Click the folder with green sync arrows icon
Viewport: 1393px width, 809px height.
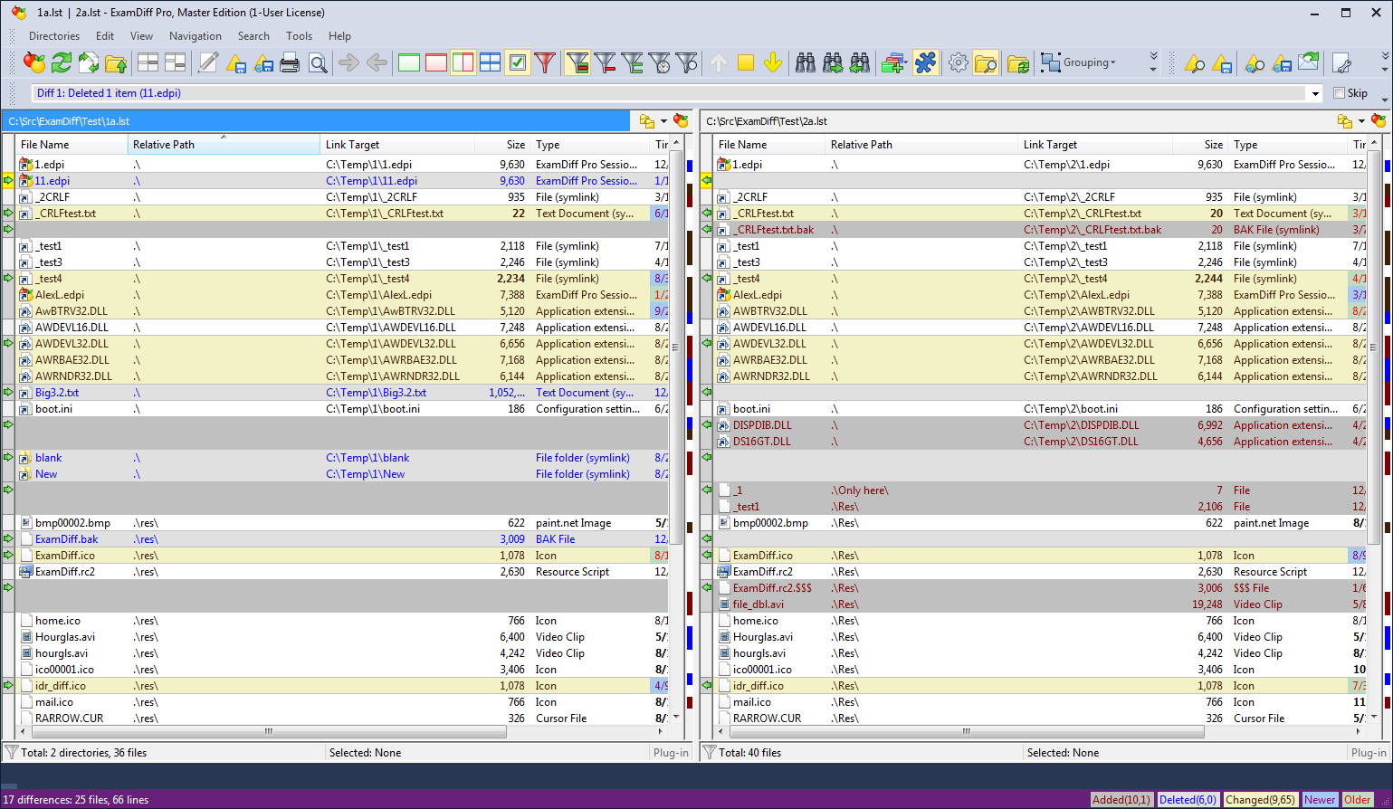(x=1018, y=62)
